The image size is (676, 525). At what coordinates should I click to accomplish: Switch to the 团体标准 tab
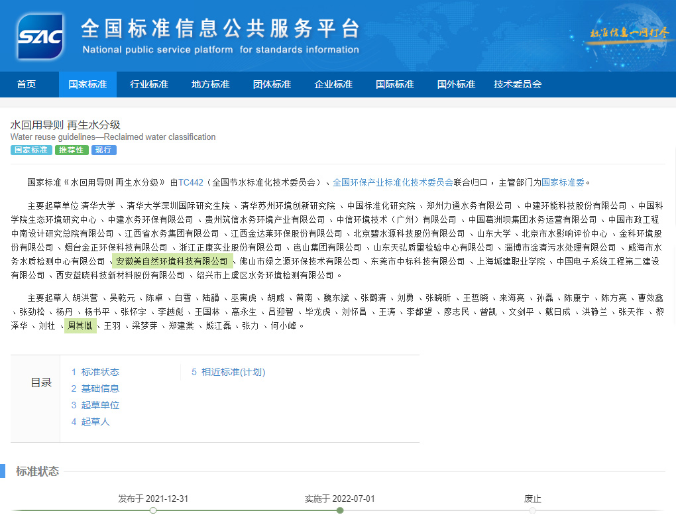(272, 84)
